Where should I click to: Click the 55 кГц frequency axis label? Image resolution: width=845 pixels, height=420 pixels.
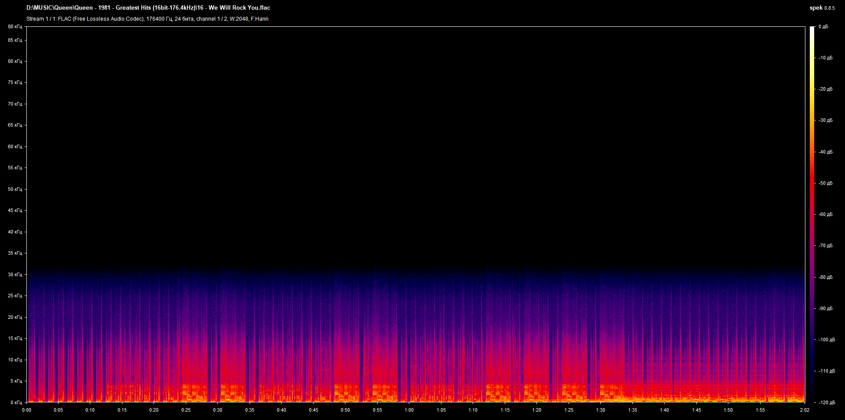click(x=15, y=168)
